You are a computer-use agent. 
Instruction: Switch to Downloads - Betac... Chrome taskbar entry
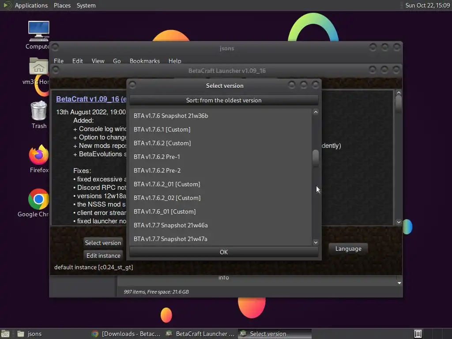(126, 334)
